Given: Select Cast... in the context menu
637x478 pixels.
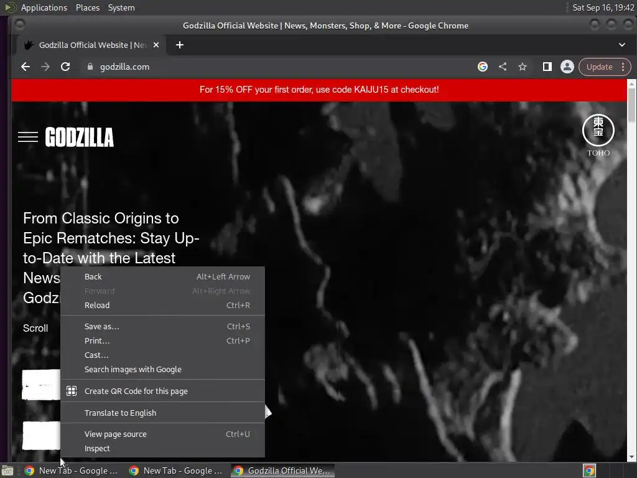Looking at the screenshot, I should pyautogui.click(x=162, y=355).
